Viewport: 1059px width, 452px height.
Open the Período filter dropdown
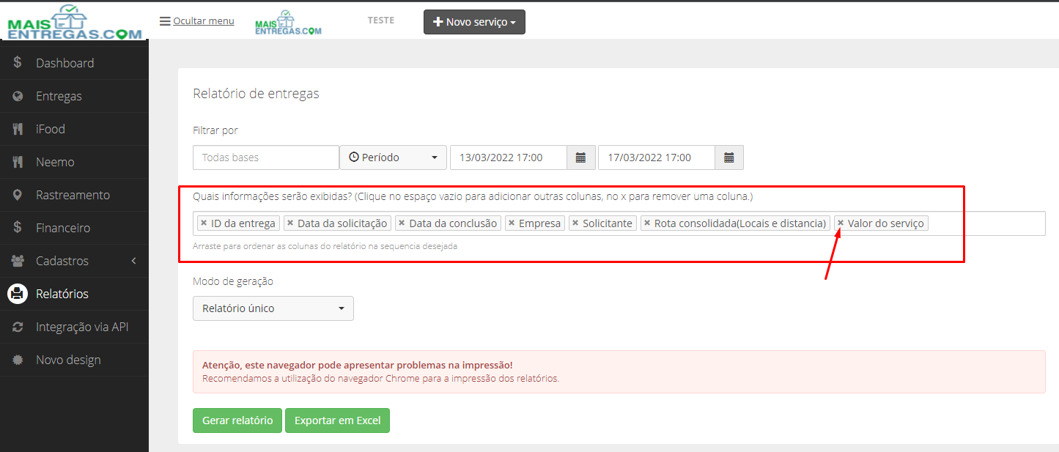coord(394,158)
